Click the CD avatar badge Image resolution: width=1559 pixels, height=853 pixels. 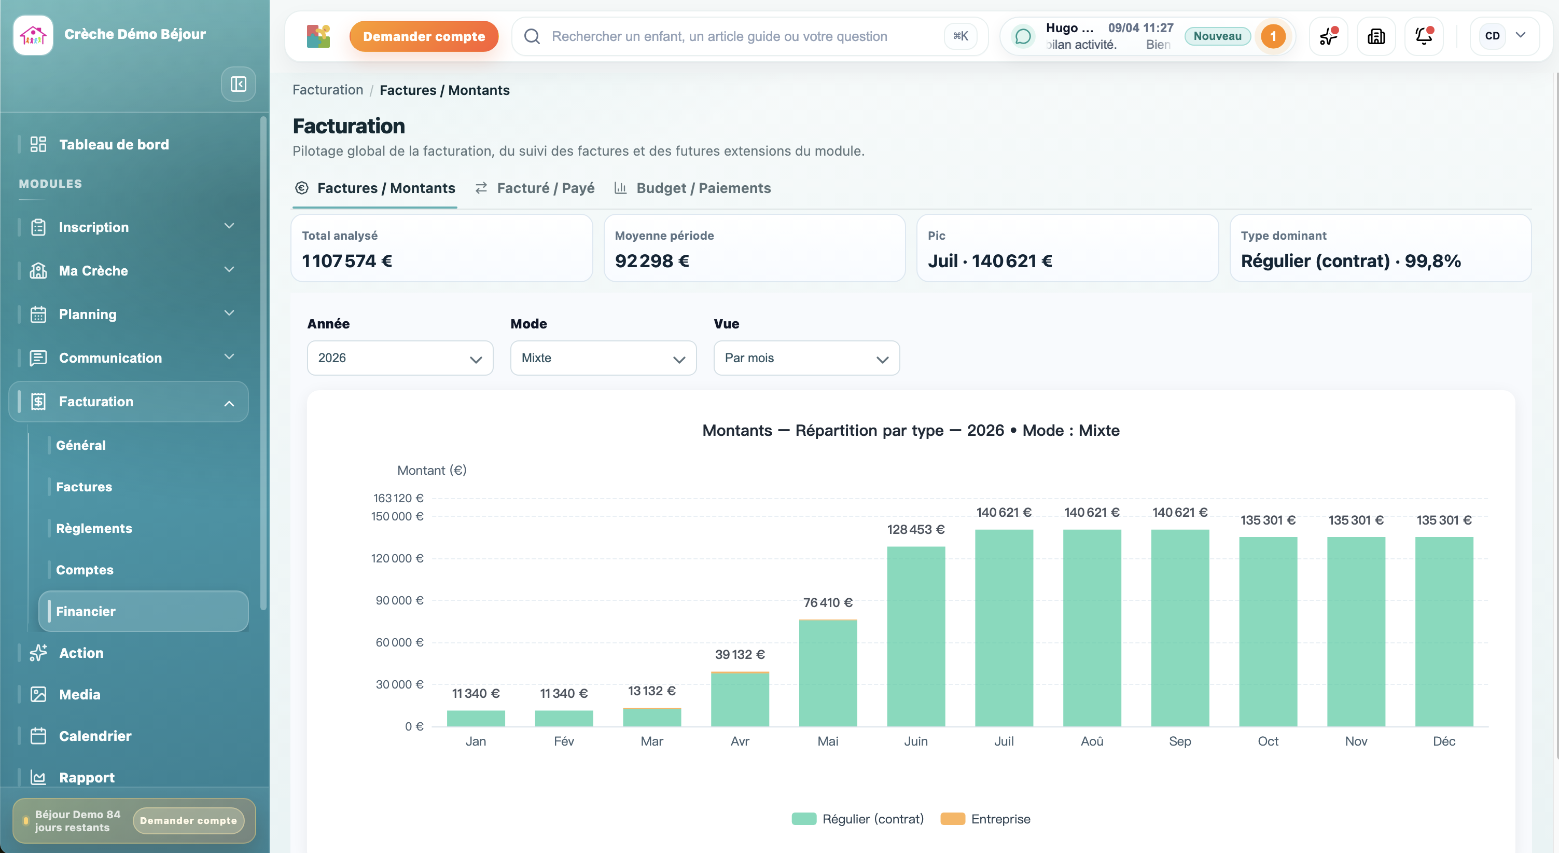(1493, 36)
